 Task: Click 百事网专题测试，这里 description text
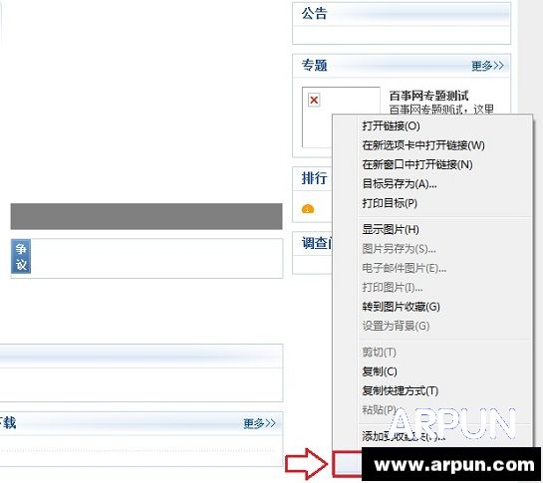click(x=442, y=110)
